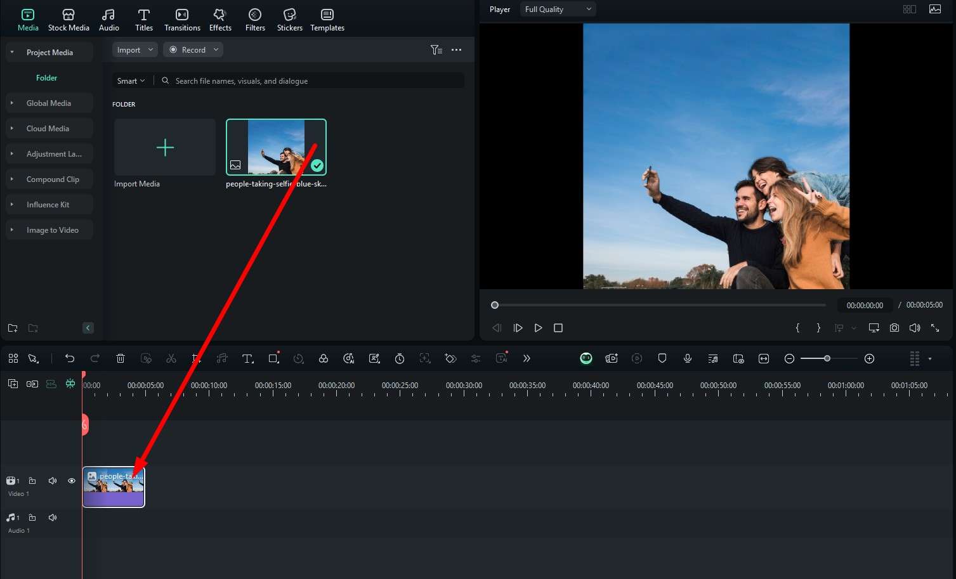Image resolution: width=956 pixels, height=579 pixels.
Task: Switch to the Filters tab
Action: [x=255, y=20]
